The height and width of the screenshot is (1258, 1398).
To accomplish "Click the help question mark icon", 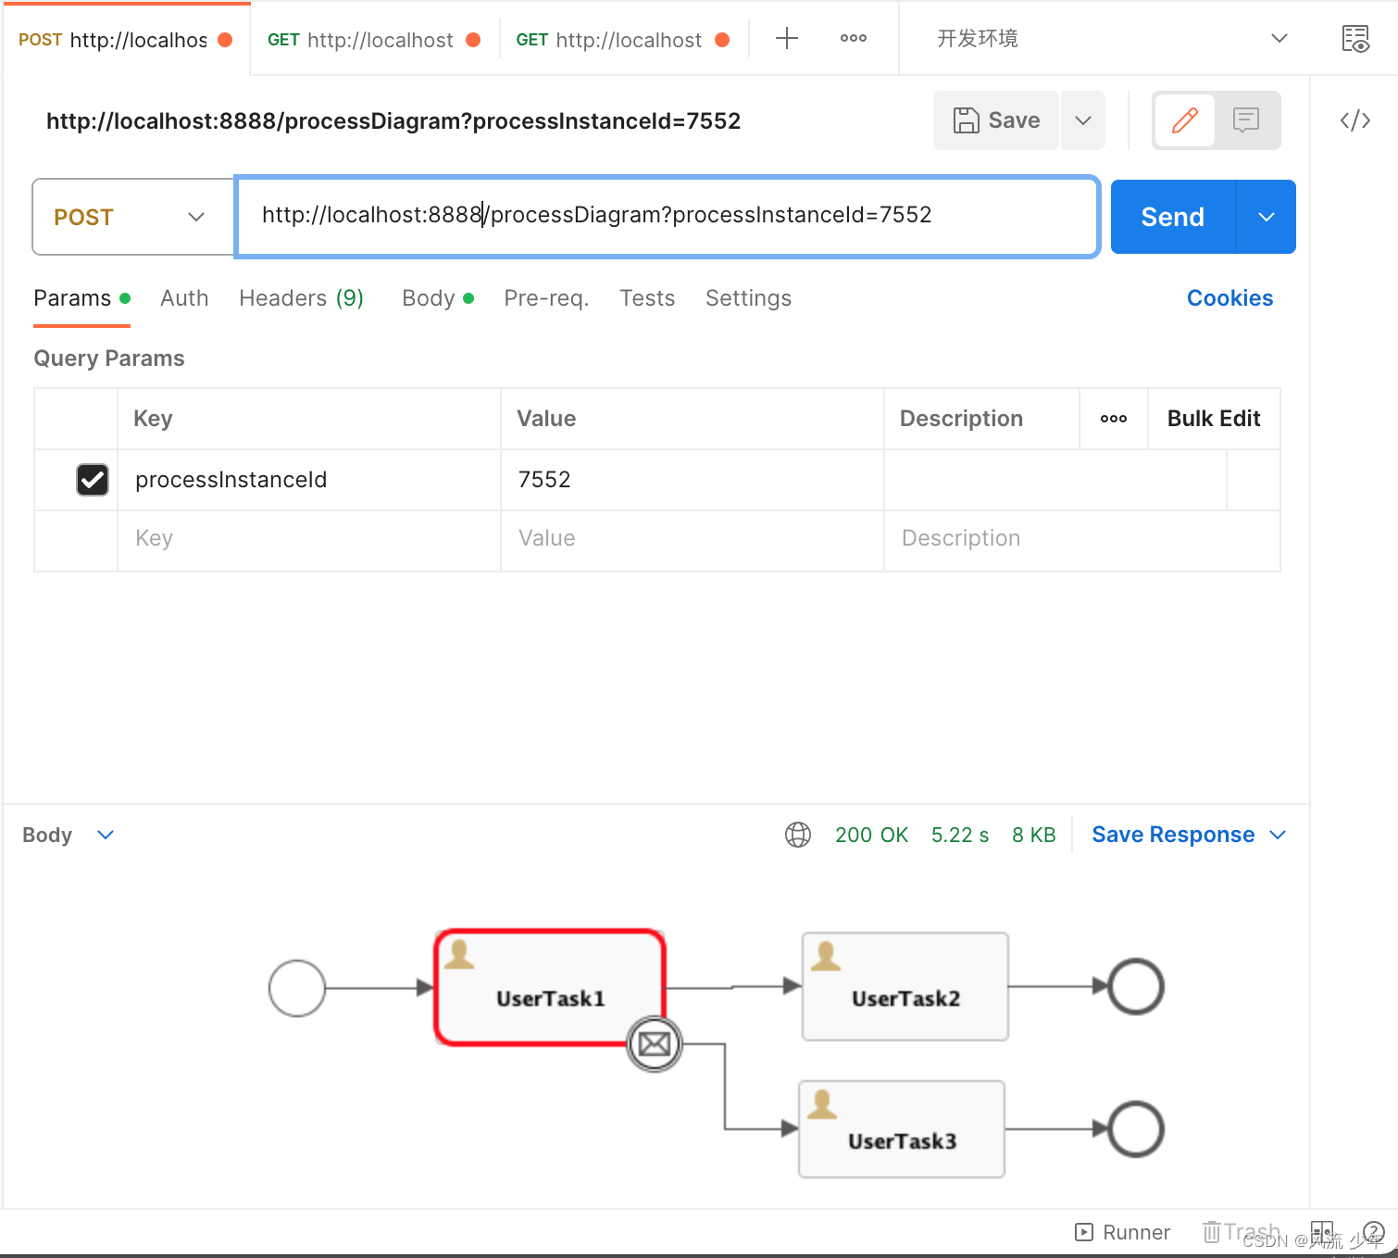I will [1374, 1232].
